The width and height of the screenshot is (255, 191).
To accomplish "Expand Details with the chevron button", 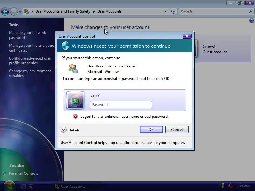I will [63, 130].
